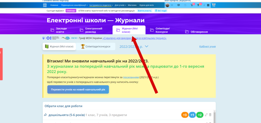Viewport: 261px width, 123px height.
Task: Edit the дошкільнята class with pencil icon
Action: [x=206, y=115]
